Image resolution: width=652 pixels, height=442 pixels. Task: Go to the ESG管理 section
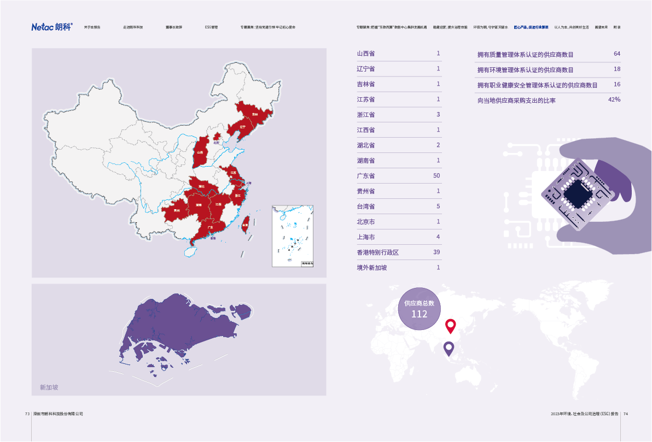tap(211, 27)
